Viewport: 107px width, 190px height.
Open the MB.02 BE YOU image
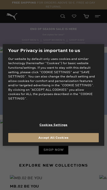26,178
